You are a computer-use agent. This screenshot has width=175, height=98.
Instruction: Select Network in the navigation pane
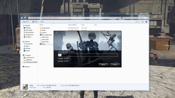[26, 67]
